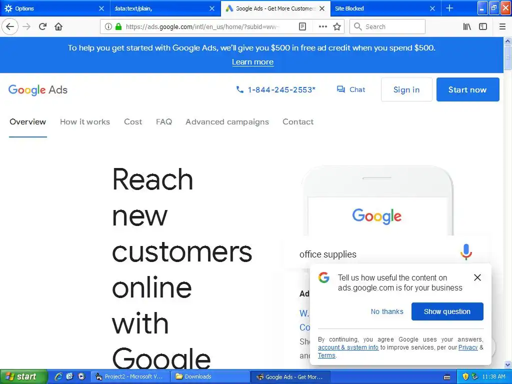
Task: Dismiss the survey popup with X
Action: [x=477, y=277]
